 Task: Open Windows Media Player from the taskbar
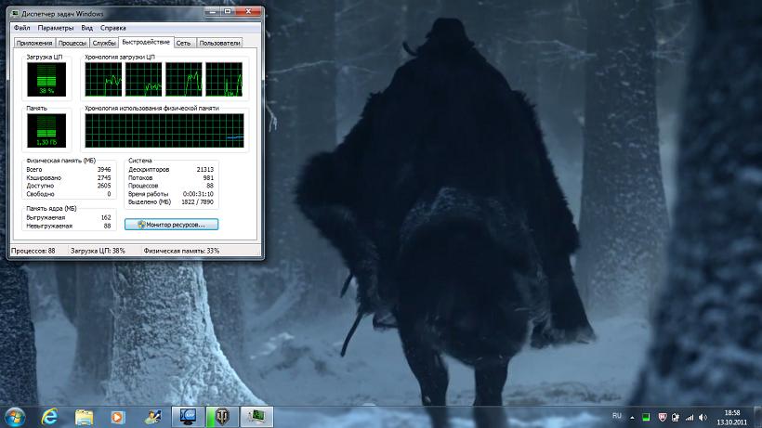click(x=117, y=415)
